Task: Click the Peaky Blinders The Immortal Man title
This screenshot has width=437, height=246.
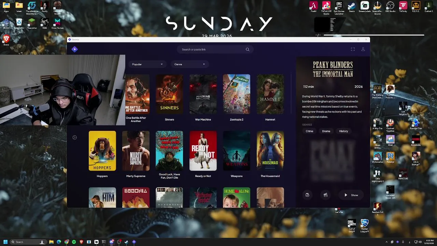Action: [x=333, y=69]
